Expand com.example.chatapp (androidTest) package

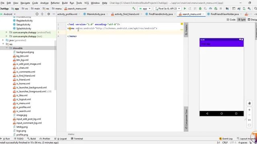(x=6, y=32)
